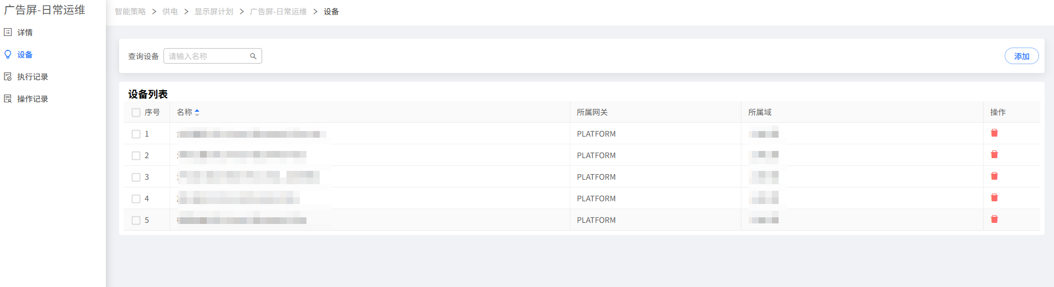Click trash icon for row 3
The image size is (1054, 287).
(994, 176)
